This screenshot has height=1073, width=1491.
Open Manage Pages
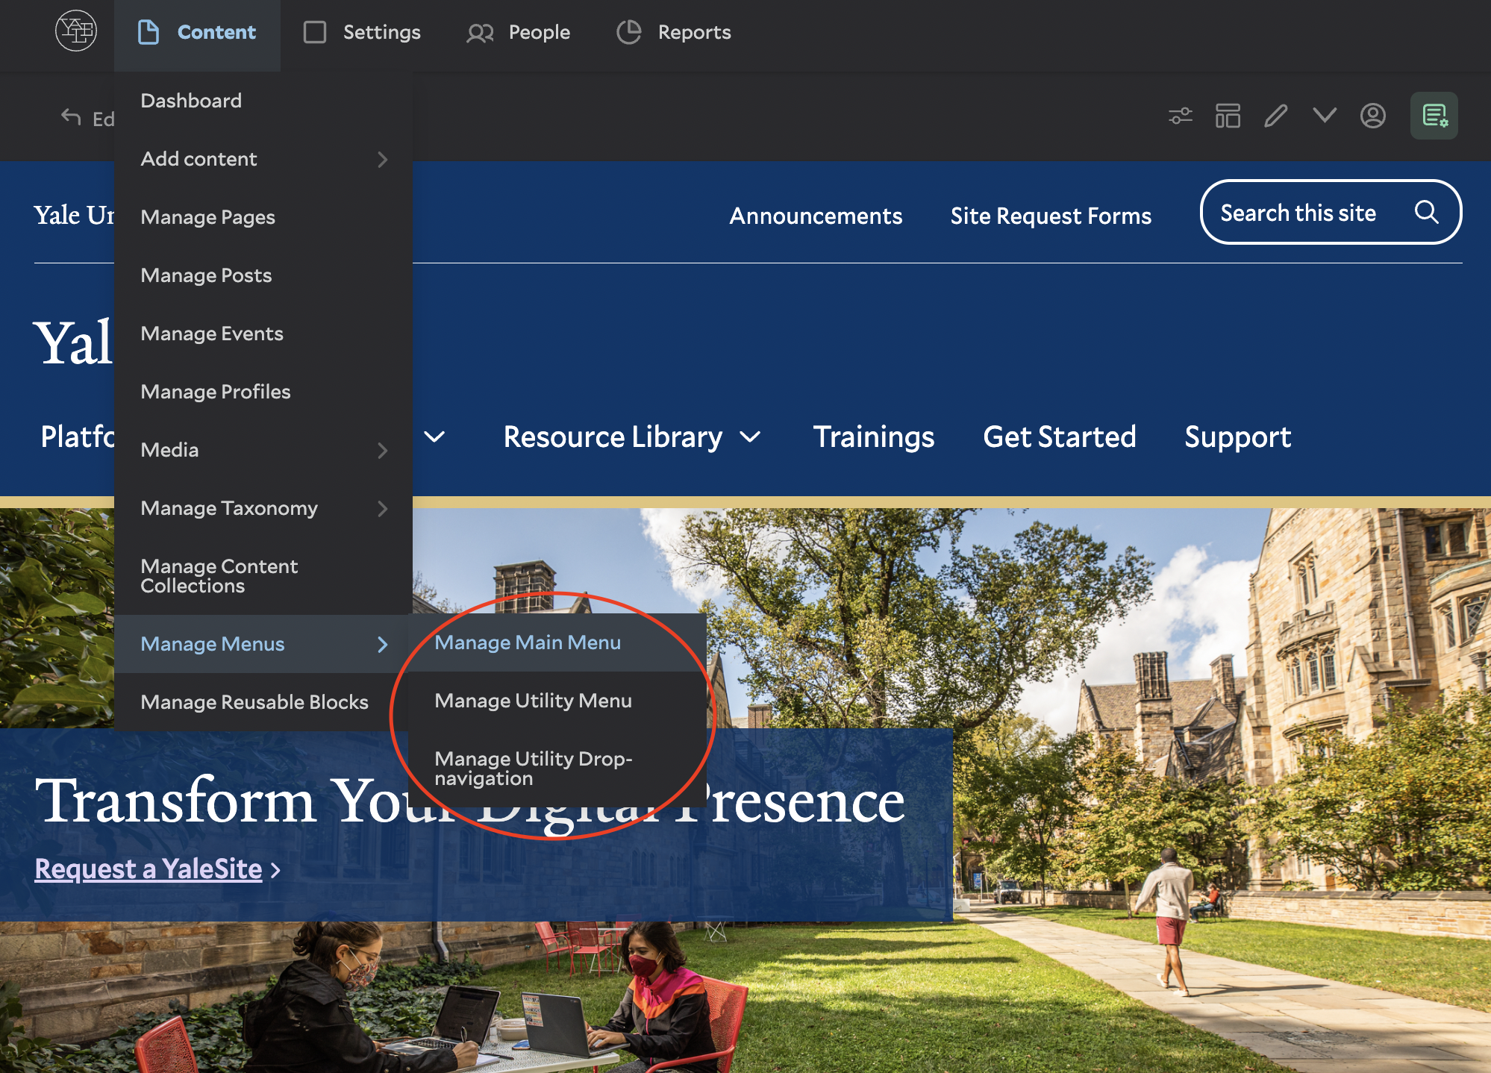tap(263, 217)
